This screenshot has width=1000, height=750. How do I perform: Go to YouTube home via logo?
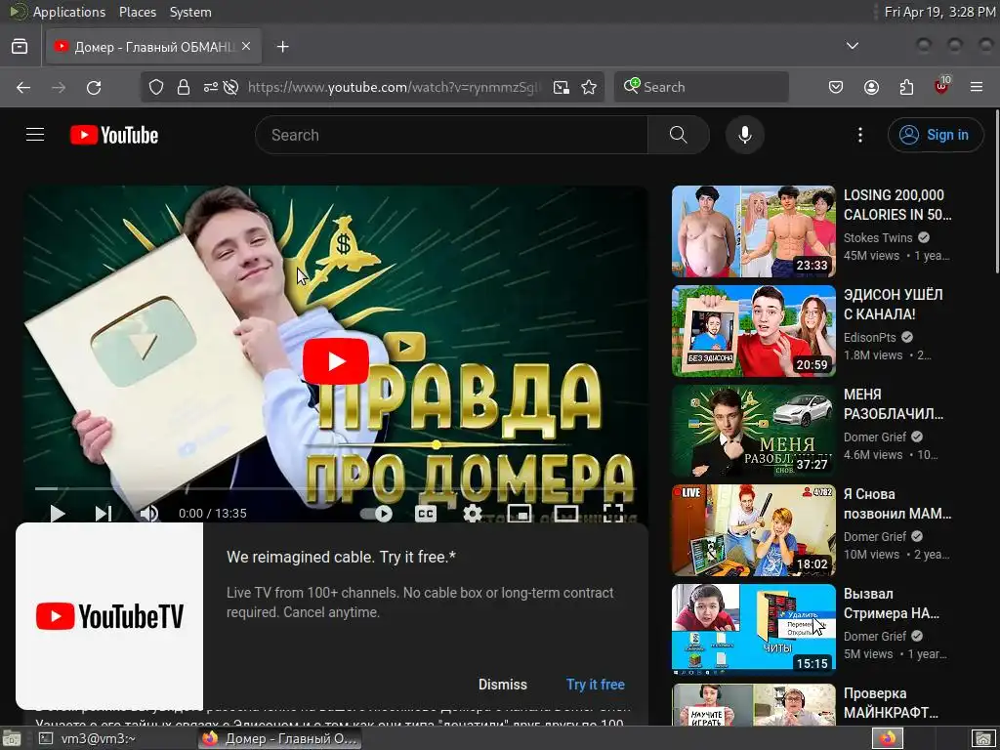click(x=114, y=135)
